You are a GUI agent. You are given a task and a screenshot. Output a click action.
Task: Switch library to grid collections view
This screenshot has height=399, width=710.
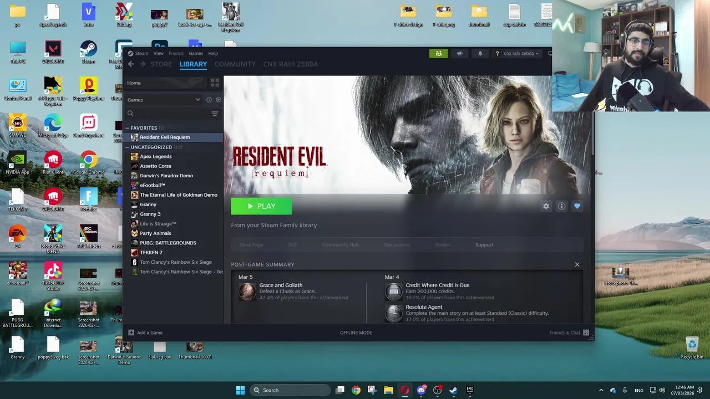tap(215, 83)
